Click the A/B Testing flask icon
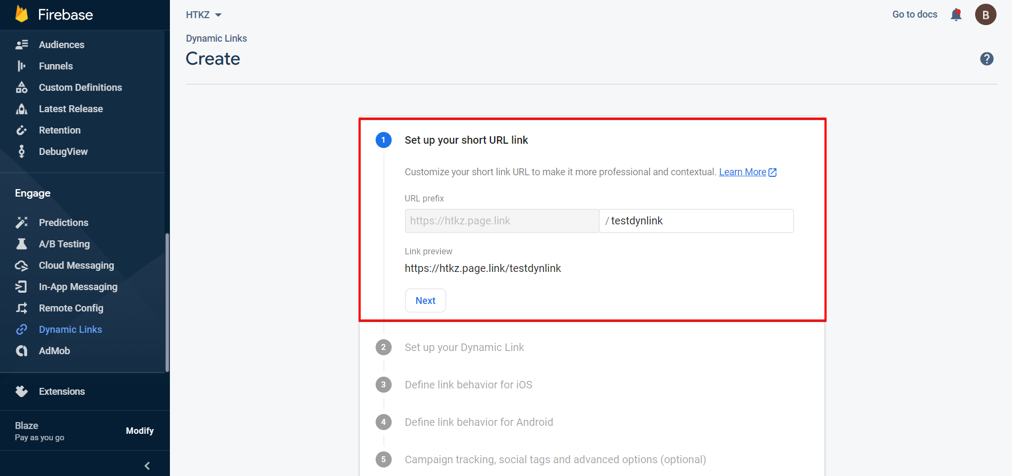This screenshot has width=1012, height=476. point(21,244)
